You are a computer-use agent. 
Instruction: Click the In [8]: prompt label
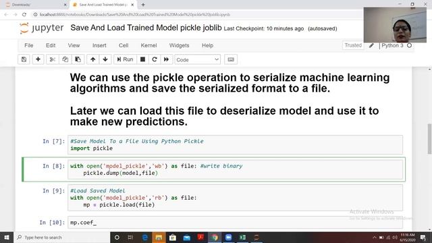coord(54,166)
